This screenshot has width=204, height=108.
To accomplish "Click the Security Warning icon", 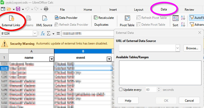I will point(4,44).
